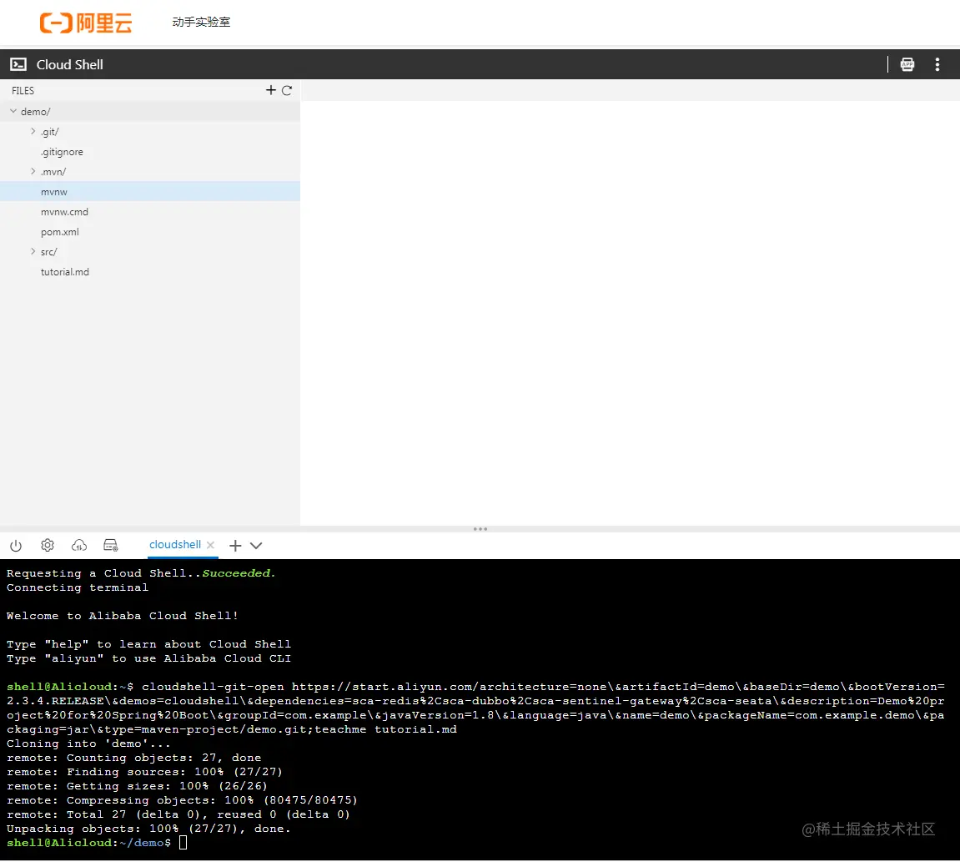
Task: Close the cloudshell tab
Action: point(210,545)
